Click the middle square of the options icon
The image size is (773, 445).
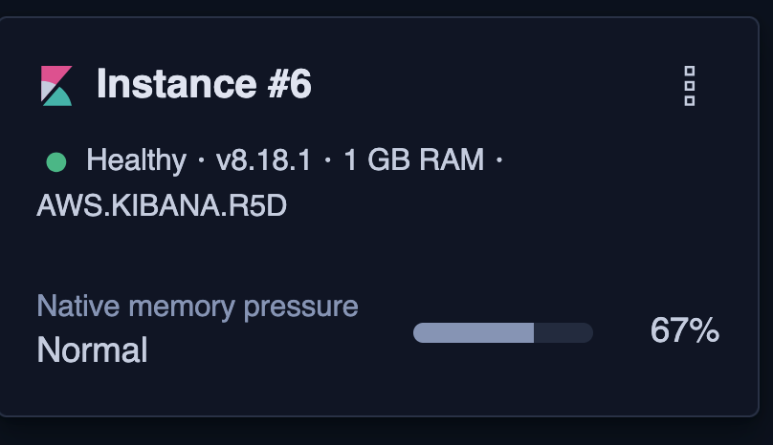coord(690,86)
